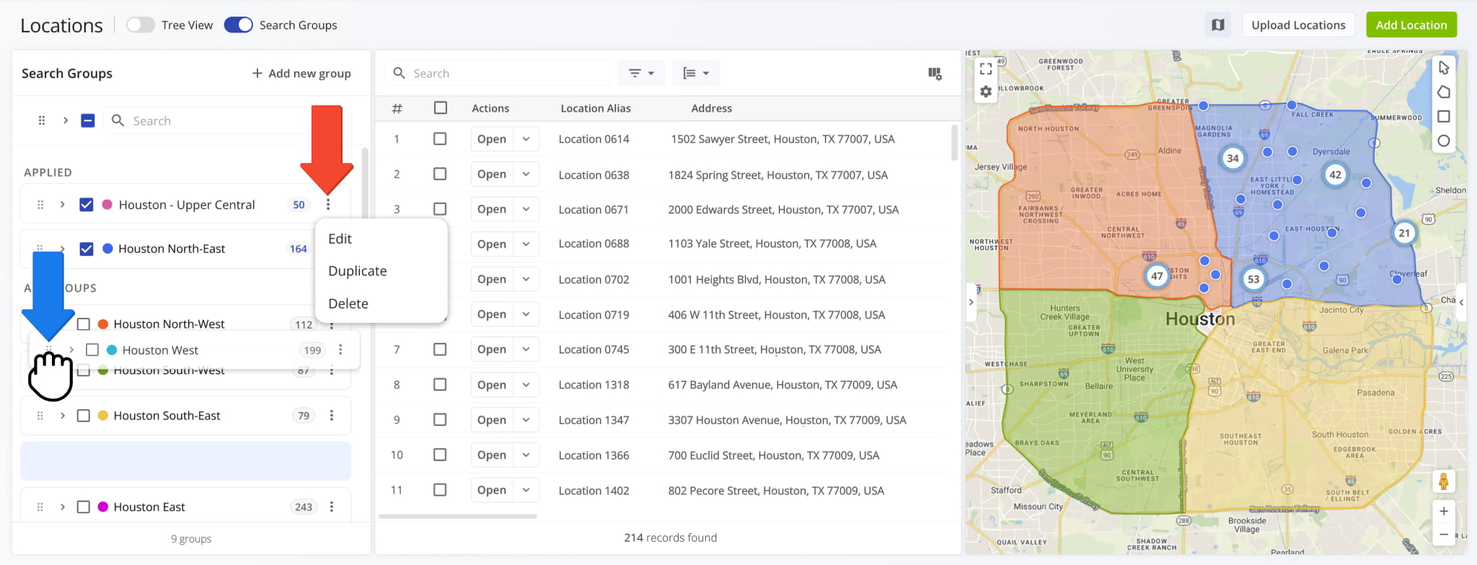Open the list layout dropdown
Screen dimensions: 1477x565
point(696,74)
